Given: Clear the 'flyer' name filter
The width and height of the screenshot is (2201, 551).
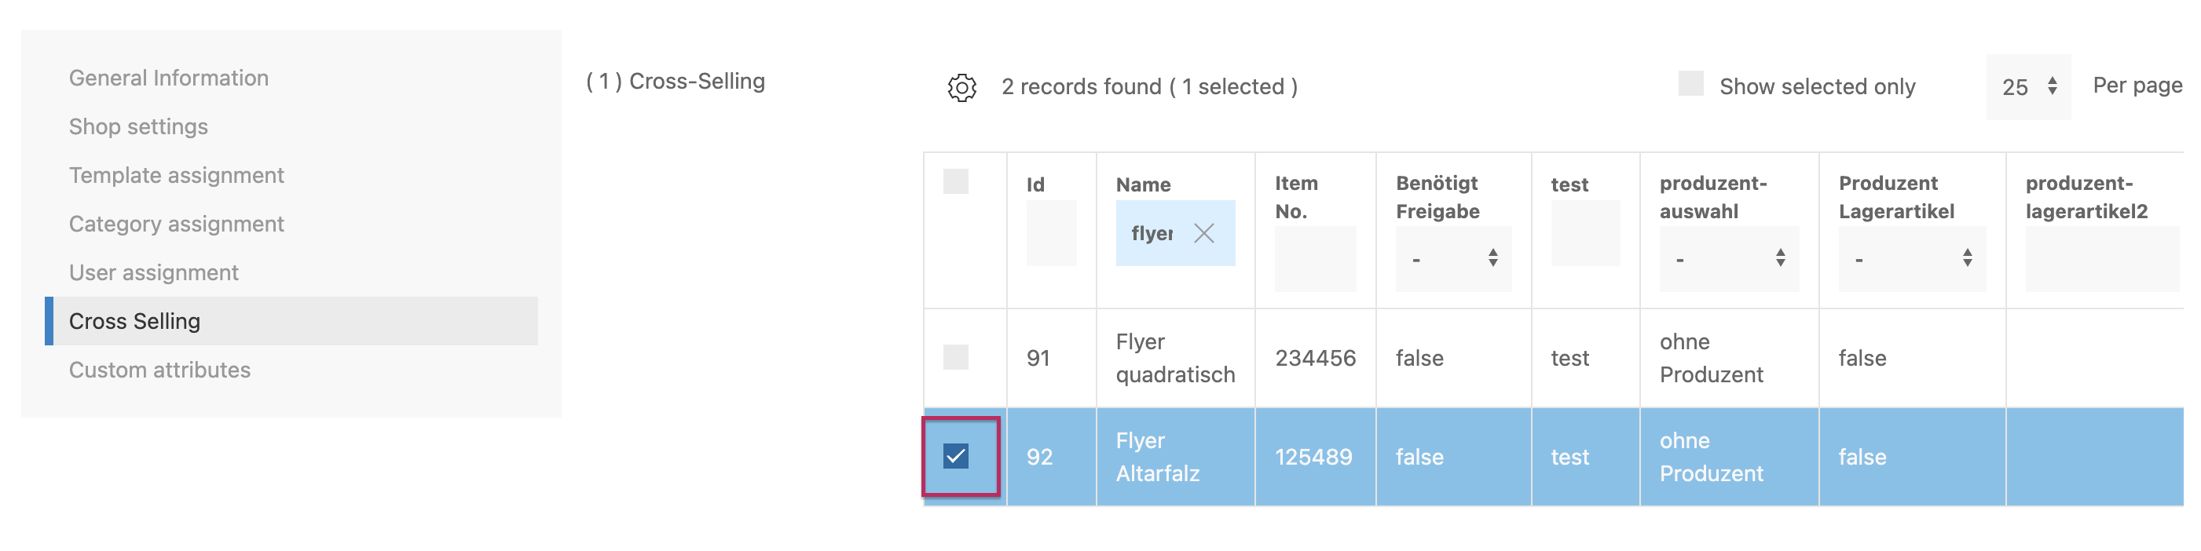Looking at the screenshot, I should [x=1203, y=233].
